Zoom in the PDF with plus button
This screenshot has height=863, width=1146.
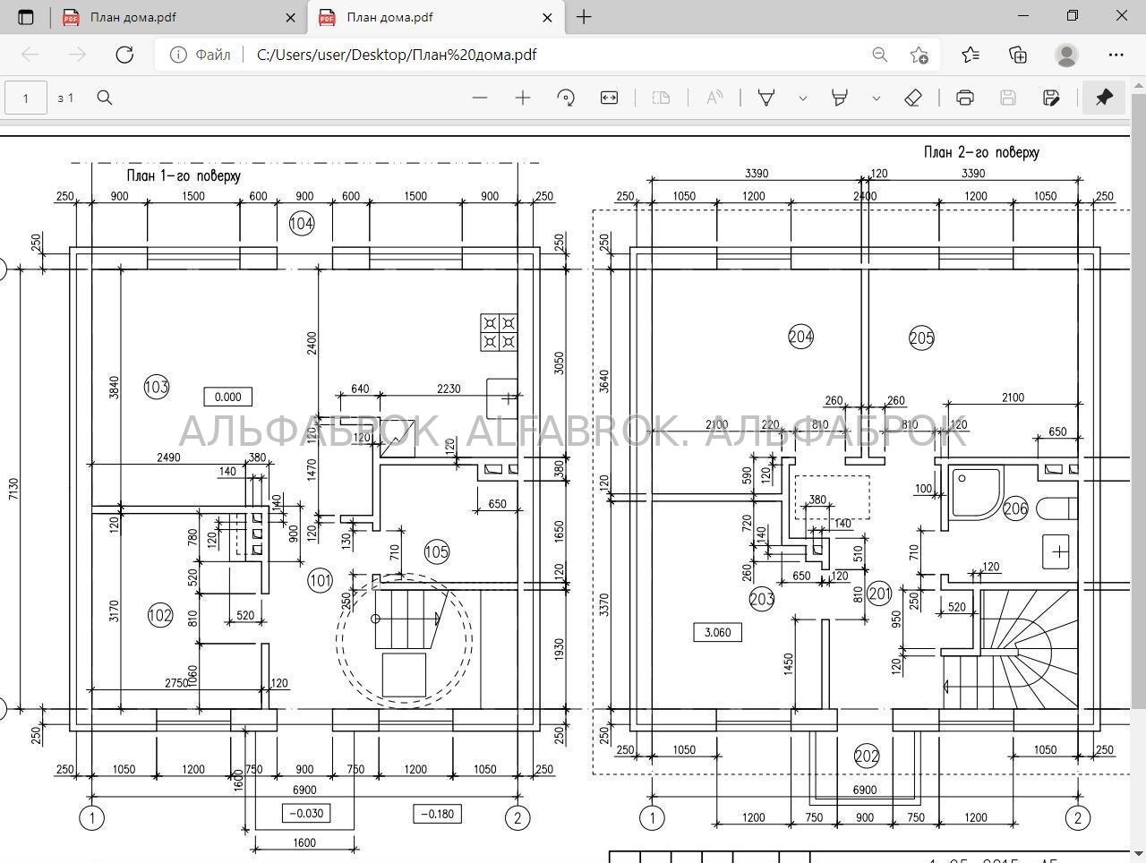coord(523,98)
